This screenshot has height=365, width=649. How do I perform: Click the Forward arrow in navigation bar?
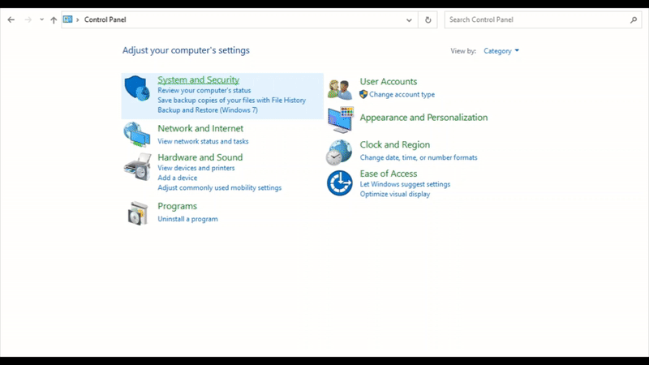(x=28, y=19)
